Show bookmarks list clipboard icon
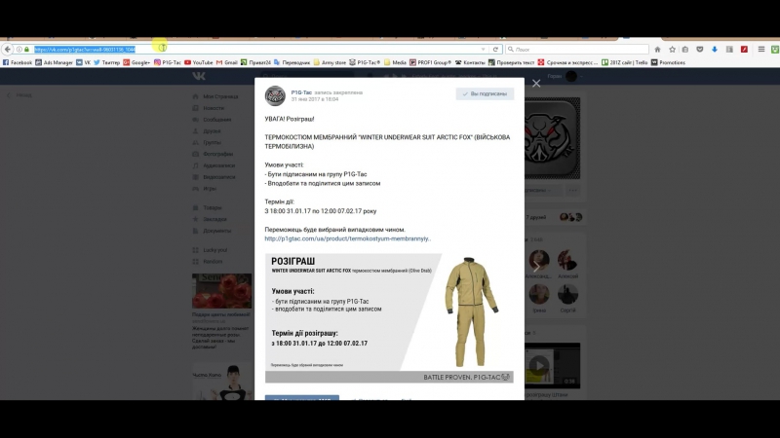 click(x=685, y=50)
